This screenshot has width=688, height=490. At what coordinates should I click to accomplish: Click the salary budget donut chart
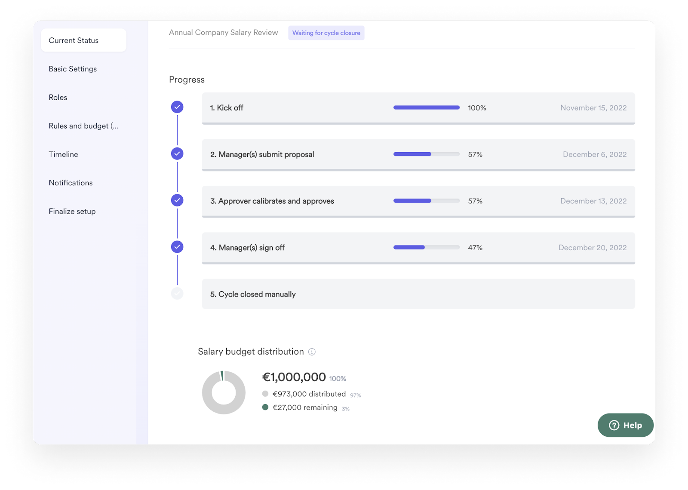224,392
